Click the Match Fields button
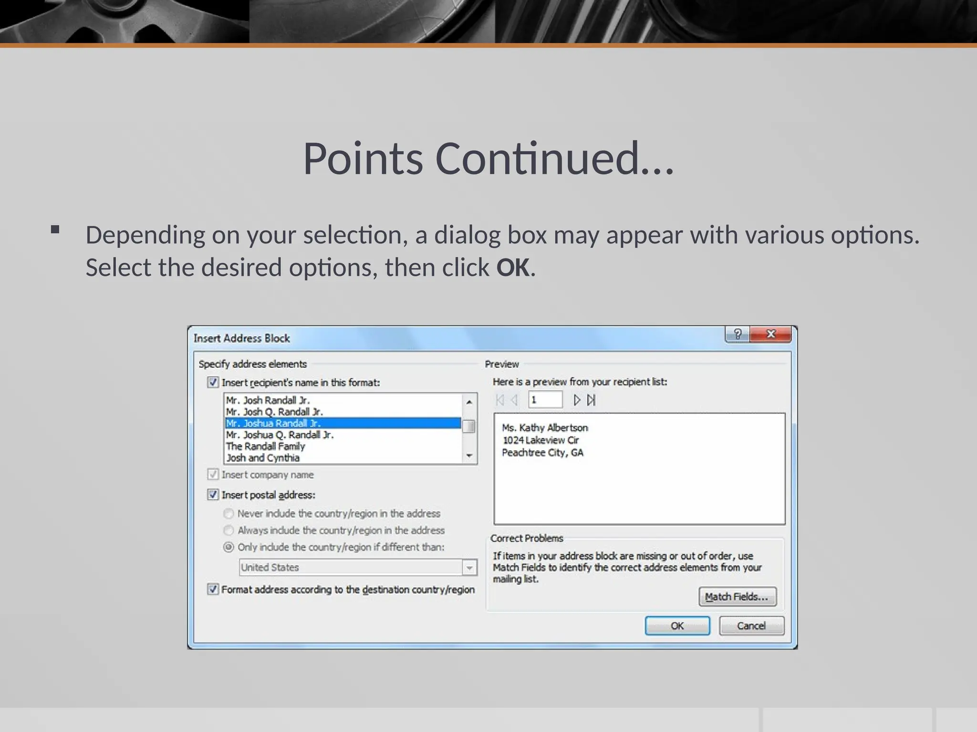The width and height of the screenshot is (977, 732). pyautogui.click(x=738, y=597)
